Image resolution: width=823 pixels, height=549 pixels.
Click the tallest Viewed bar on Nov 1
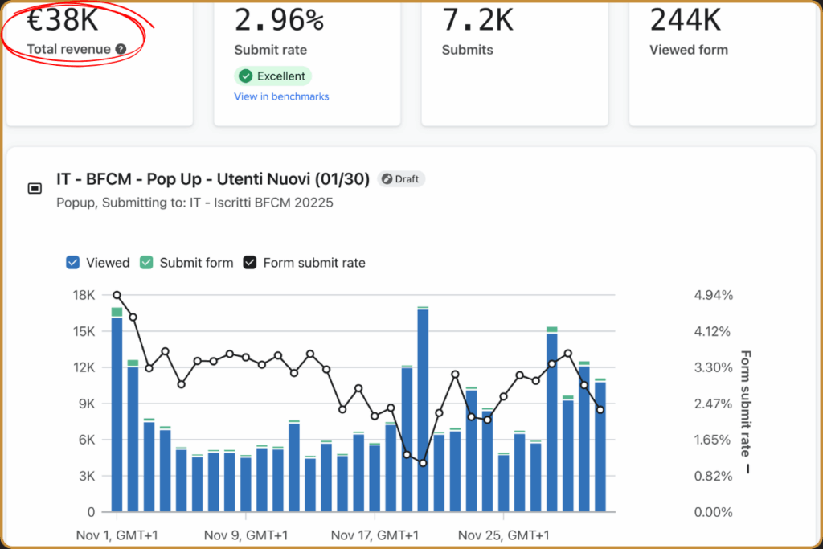click(x=117, y=414)
